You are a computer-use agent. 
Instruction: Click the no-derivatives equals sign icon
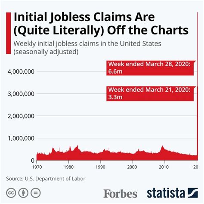[36, 193]
